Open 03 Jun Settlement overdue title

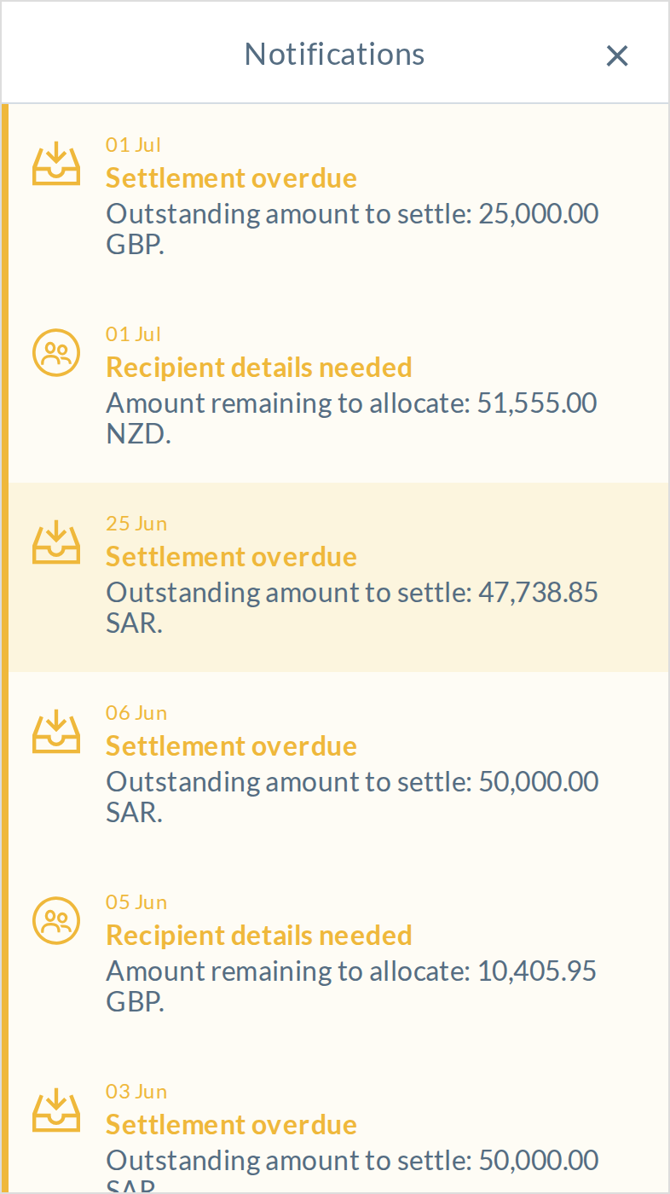(231, 1125)
